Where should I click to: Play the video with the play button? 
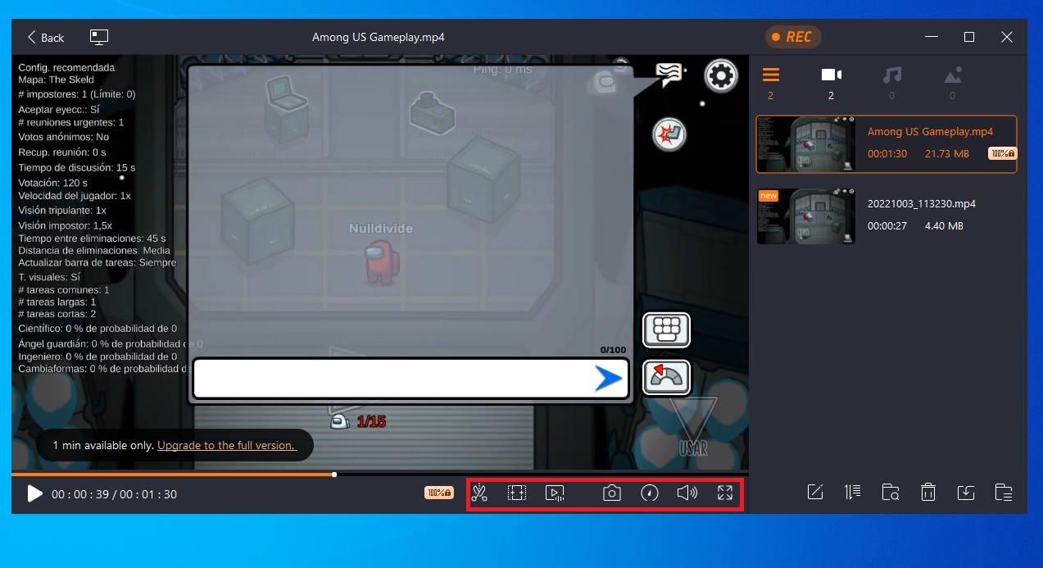pyautogui.click(x=34, y=493)
